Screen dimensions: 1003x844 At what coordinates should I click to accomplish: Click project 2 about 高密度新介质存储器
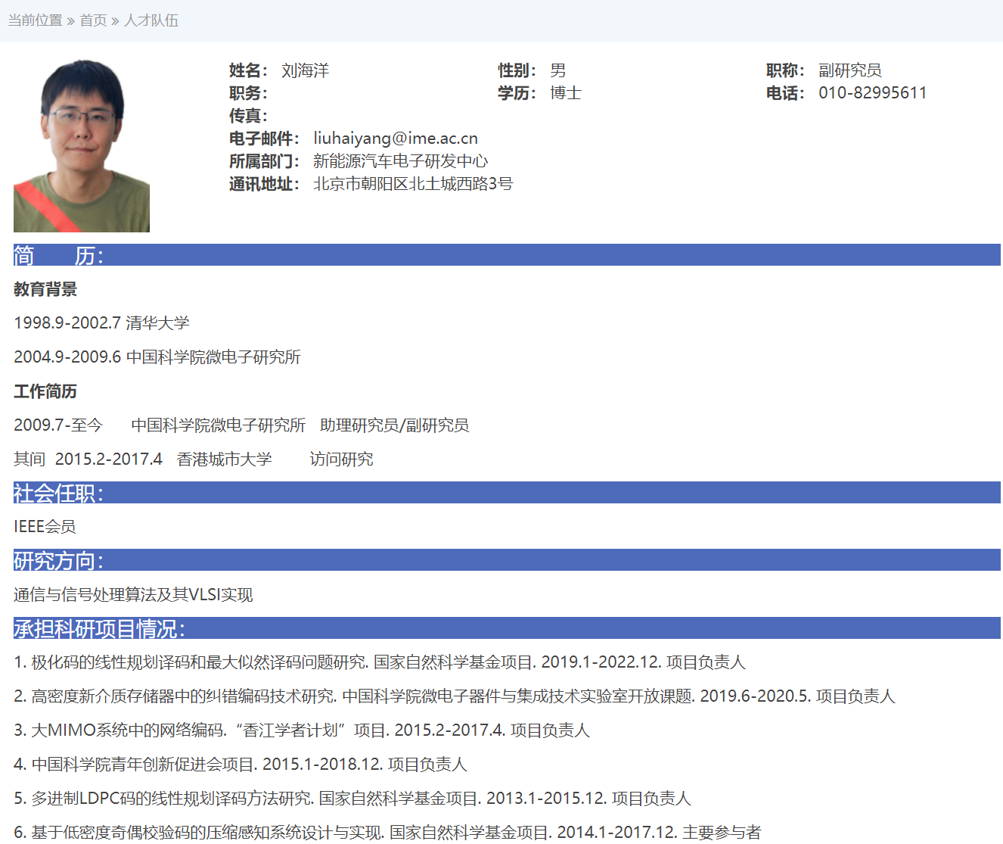click(455, 696)
